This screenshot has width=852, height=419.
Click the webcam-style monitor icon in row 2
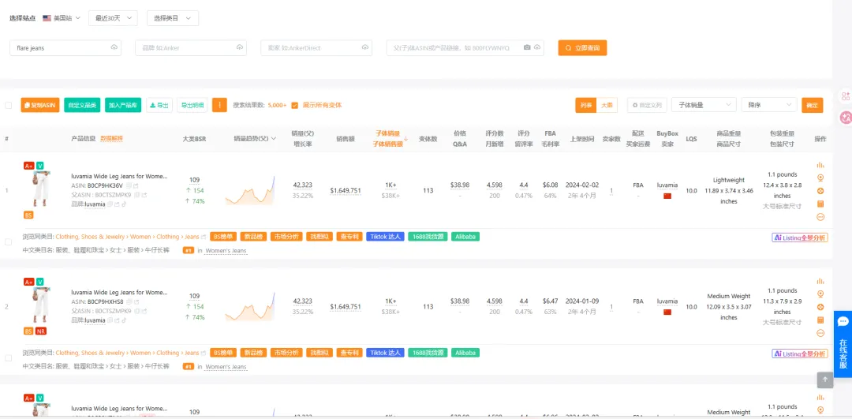(x=820, y=294)
